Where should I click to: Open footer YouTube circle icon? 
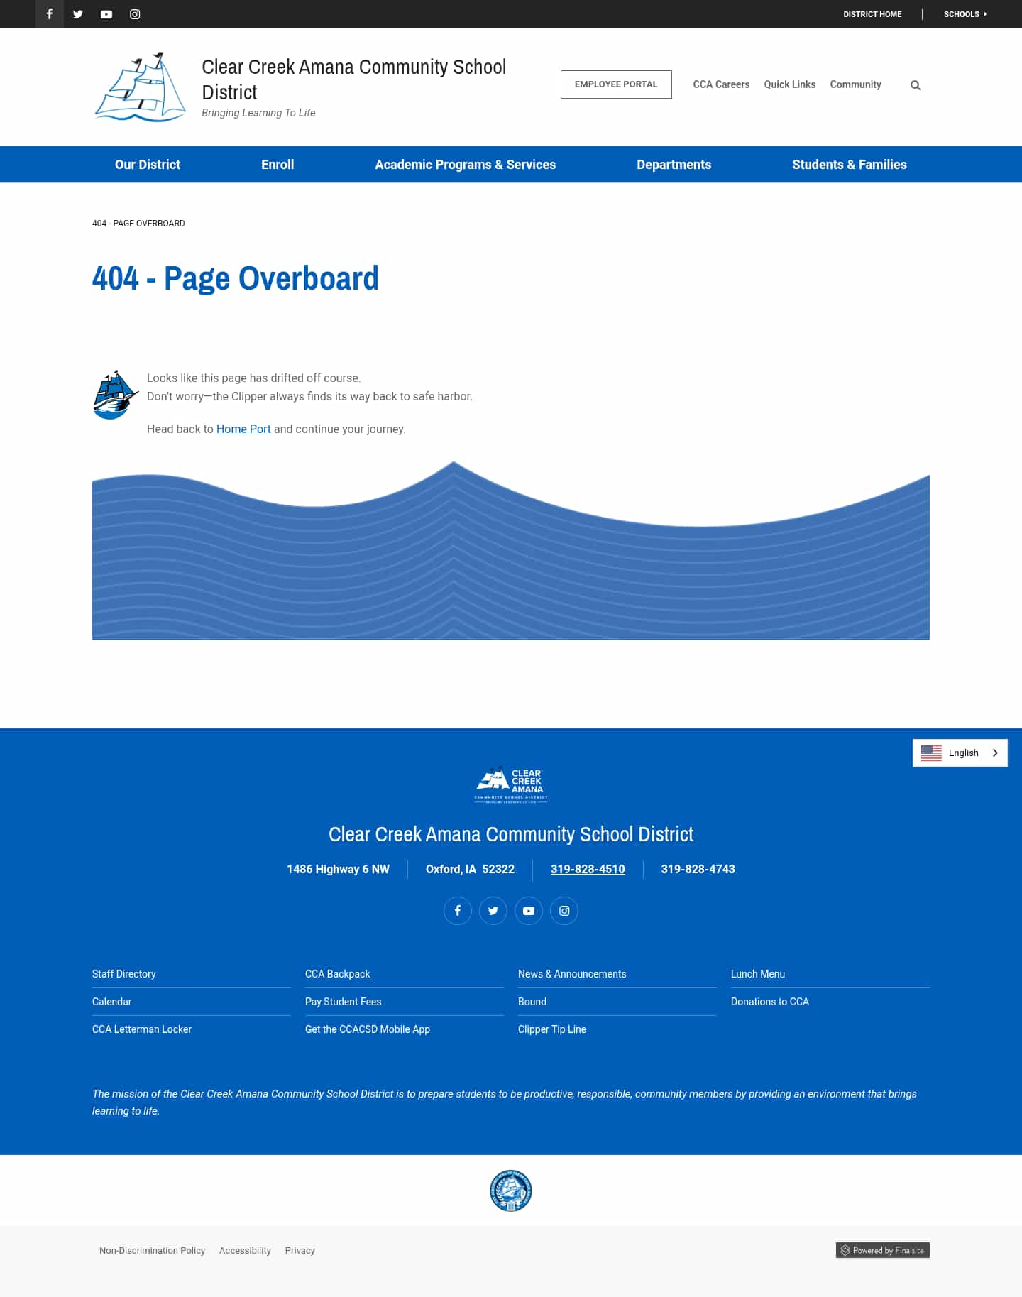pyautogui.click(x=529, y=911)
